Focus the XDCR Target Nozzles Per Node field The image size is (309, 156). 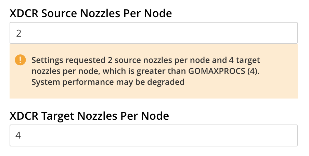[153, 135]
